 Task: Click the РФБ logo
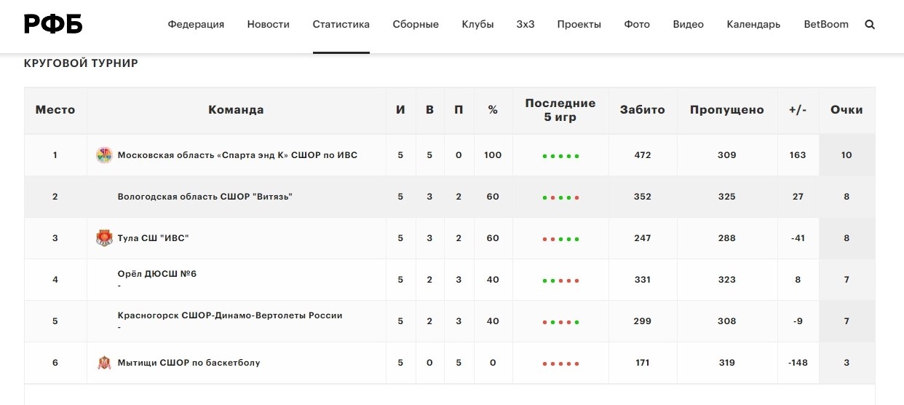pyautogui.click(x=53, y=24)
